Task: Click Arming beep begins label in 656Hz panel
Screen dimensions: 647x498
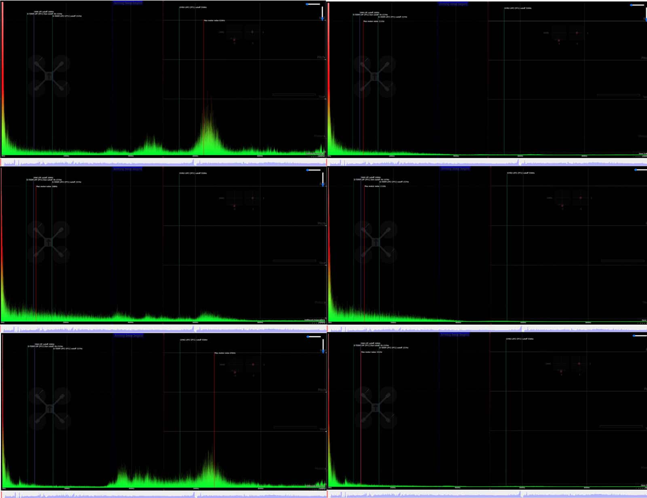Action: (128, 335)
